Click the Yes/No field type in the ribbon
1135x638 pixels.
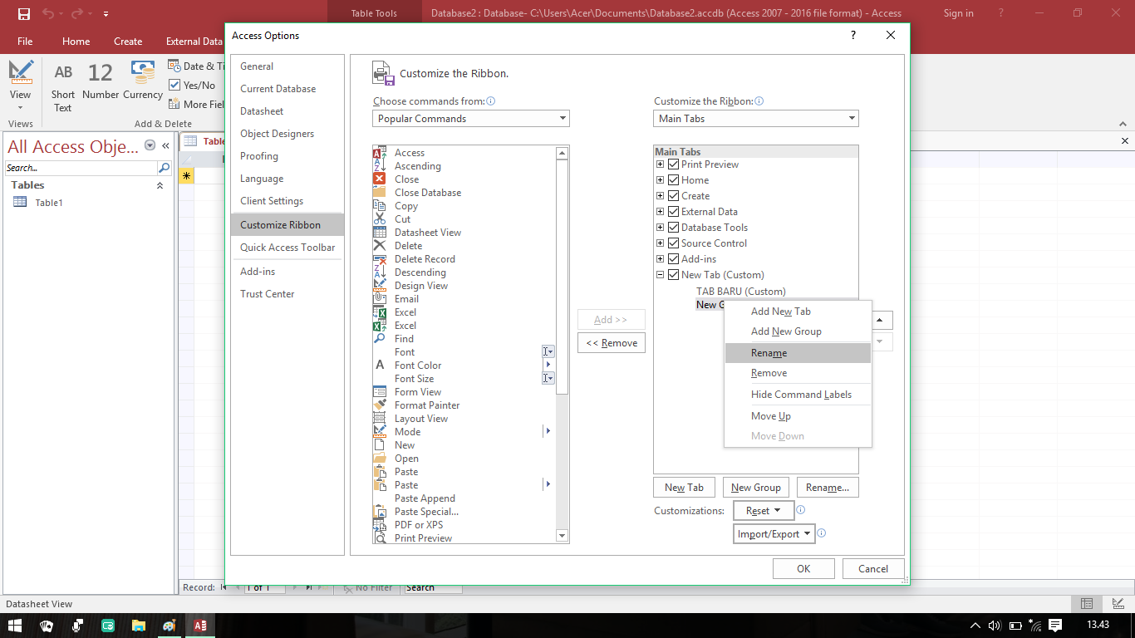(x=192, y=85)
